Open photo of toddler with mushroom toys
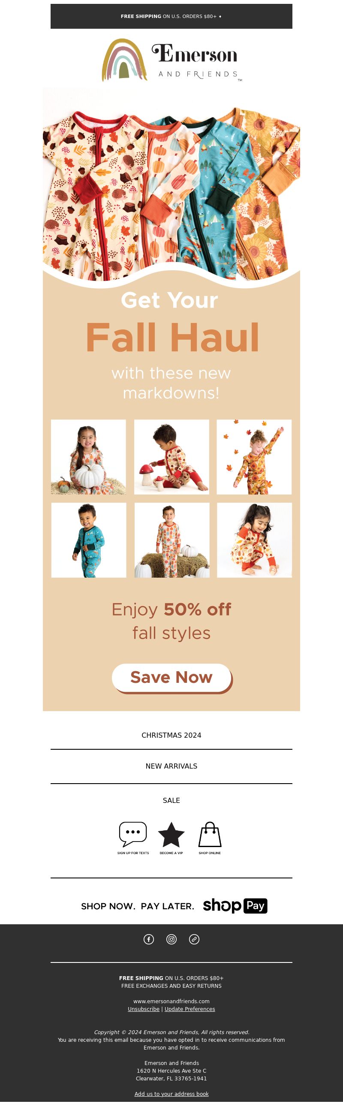This screenshot has height=1110, width=343. pyautogui.click(x=171, y=457)
